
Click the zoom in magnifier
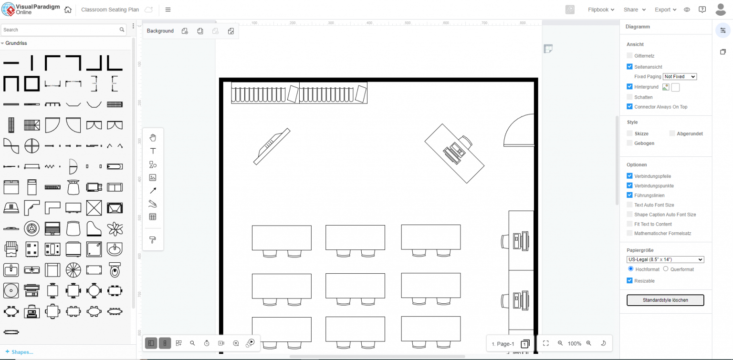pyautogui.click(x=588, y=343)
